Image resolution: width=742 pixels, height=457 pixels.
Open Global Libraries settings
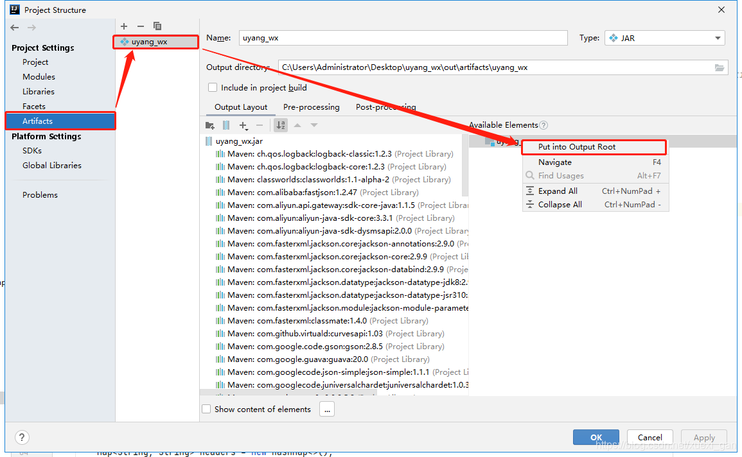pos(51,166)
